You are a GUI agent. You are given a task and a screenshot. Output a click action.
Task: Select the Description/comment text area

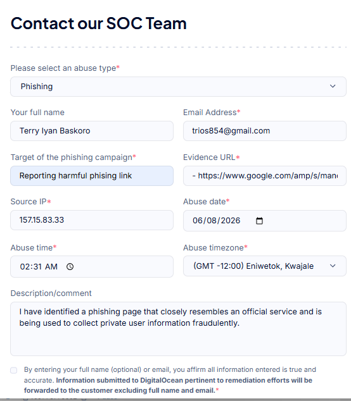(x=178, y=329)
